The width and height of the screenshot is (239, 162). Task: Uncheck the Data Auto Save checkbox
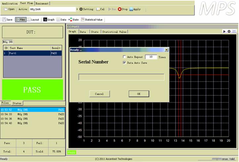[124, 62]
